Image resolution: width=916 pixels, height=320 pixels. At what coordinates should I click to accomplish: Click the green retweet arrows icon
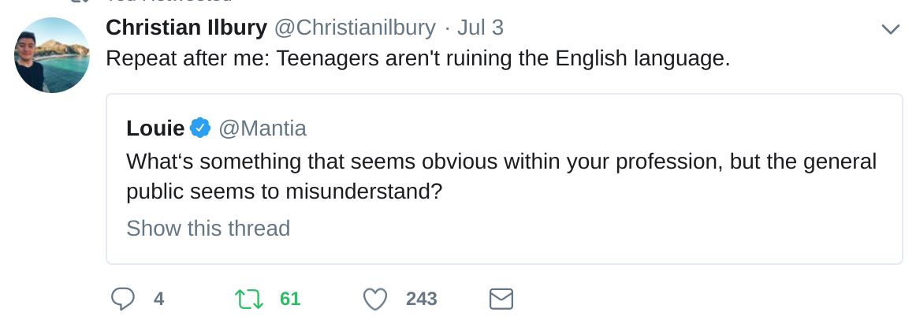(248, 299)
